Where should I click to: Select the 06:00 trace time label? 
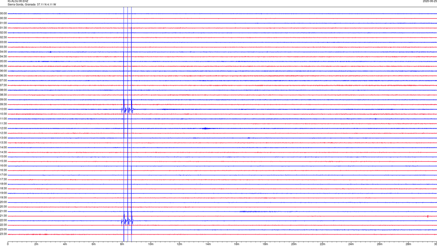pyautogui.click(x=3, y=71)
